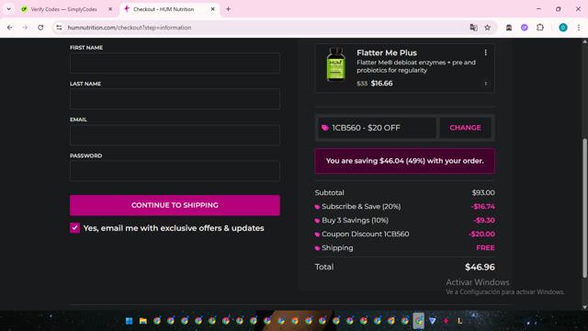Bookmark this page with the star
The image size is (588, 331).
(488, 28)
